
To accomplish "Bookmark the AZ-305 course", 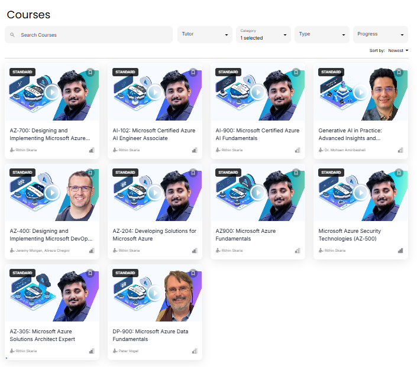I will 90,273.
